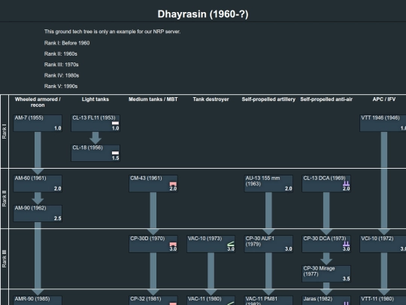Click the text 'Rank III: 1970s'
Image resolution: width=406 pixels, height=305 pixels.
(62, 65)
